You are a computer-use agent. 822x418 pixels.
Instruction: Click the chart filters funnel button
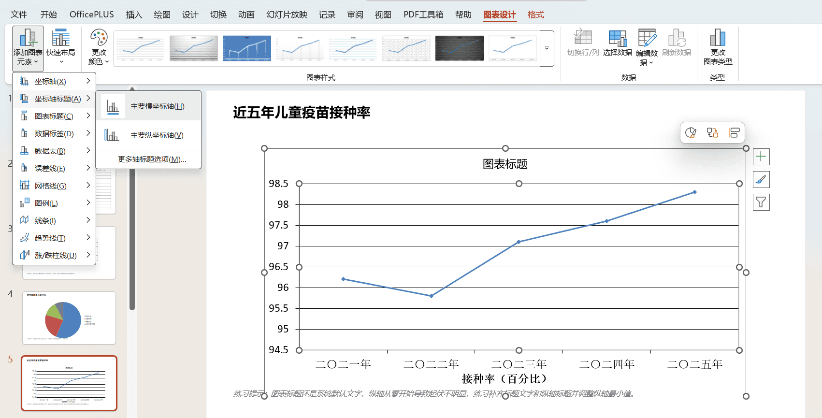pyautogui.click(x=761, y=202)
